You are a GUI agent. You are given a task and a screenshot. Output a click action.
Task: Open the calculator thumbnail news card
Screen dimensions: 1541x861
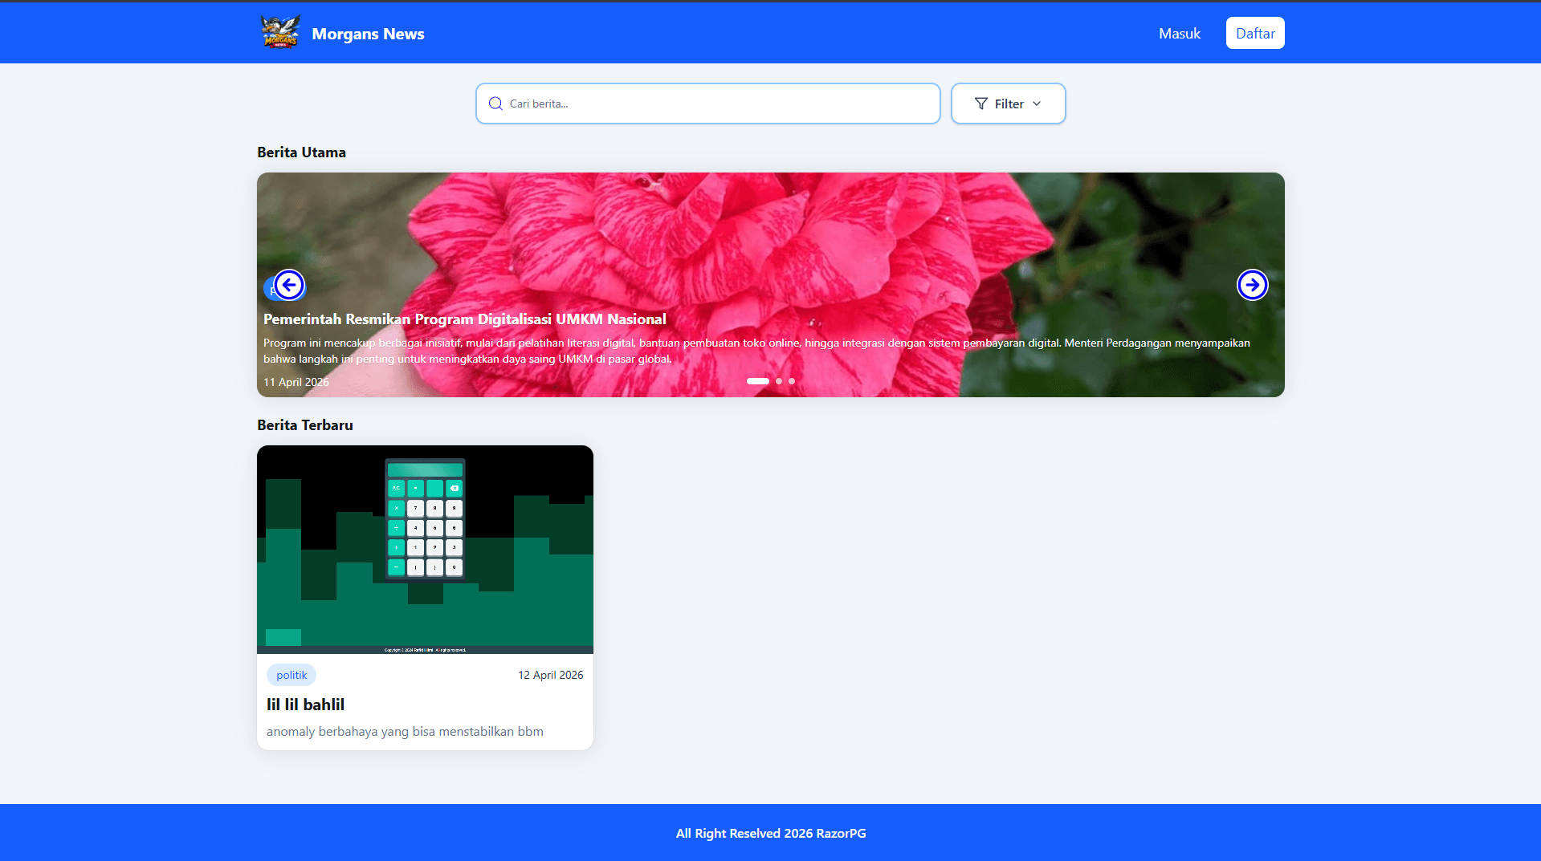[425, 549]
